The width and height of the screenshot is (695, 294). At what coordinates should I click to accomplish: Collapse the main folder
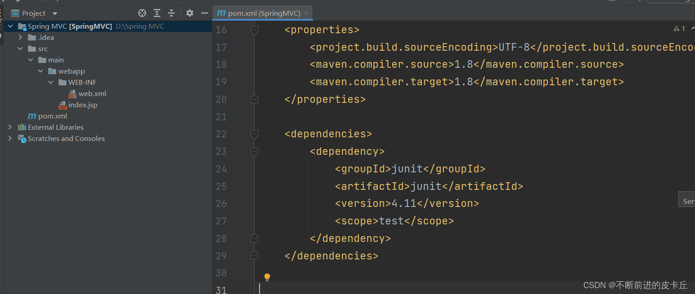click(x=31, y=60)
